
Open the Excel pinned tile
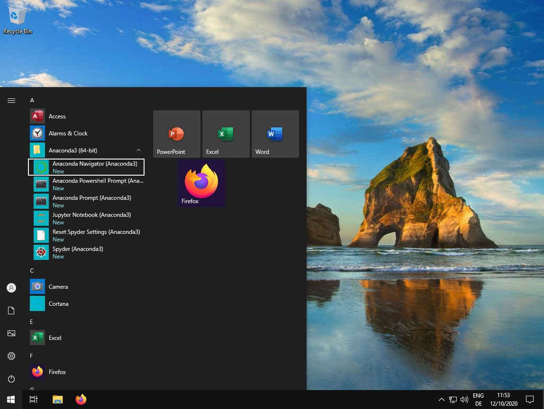(x=226, y=134)
